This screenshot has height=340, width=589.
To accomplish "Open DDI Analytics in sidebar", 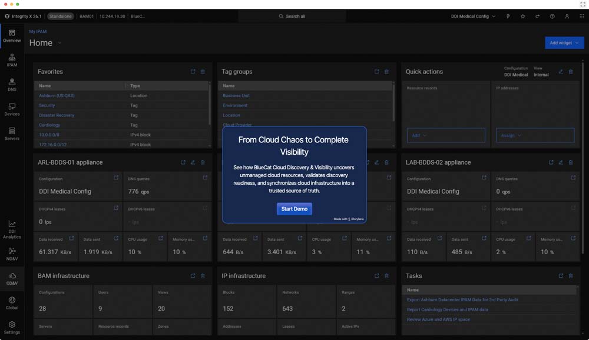I will (12, 229).
